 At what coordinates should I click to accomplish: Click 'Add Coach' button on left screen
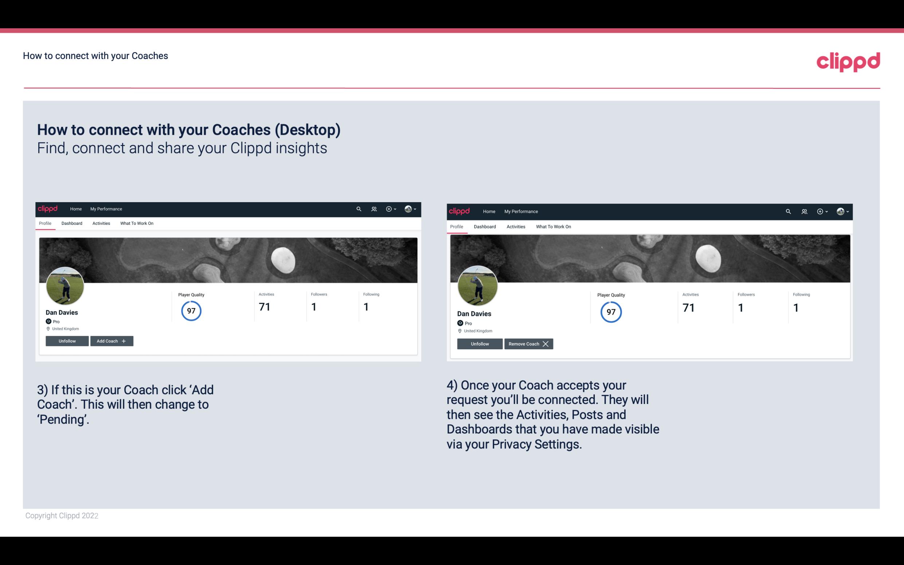coord(111,341)
